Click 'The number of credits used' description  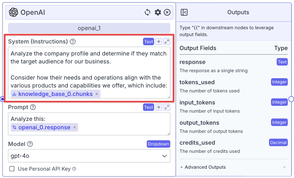(x=210, y=151)
